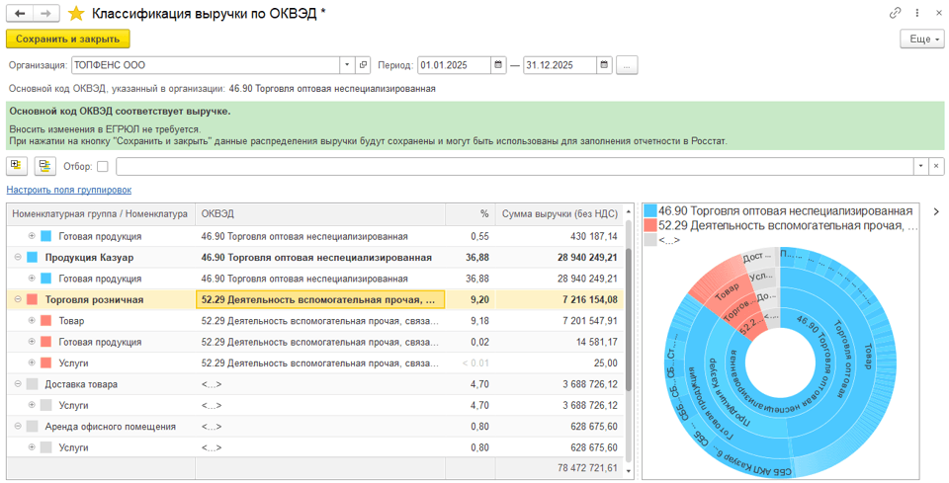The width and height of the screenshot is (949, 483).
Task: Click the blue 46.90 legend color swatch
Action: [649, 211]
